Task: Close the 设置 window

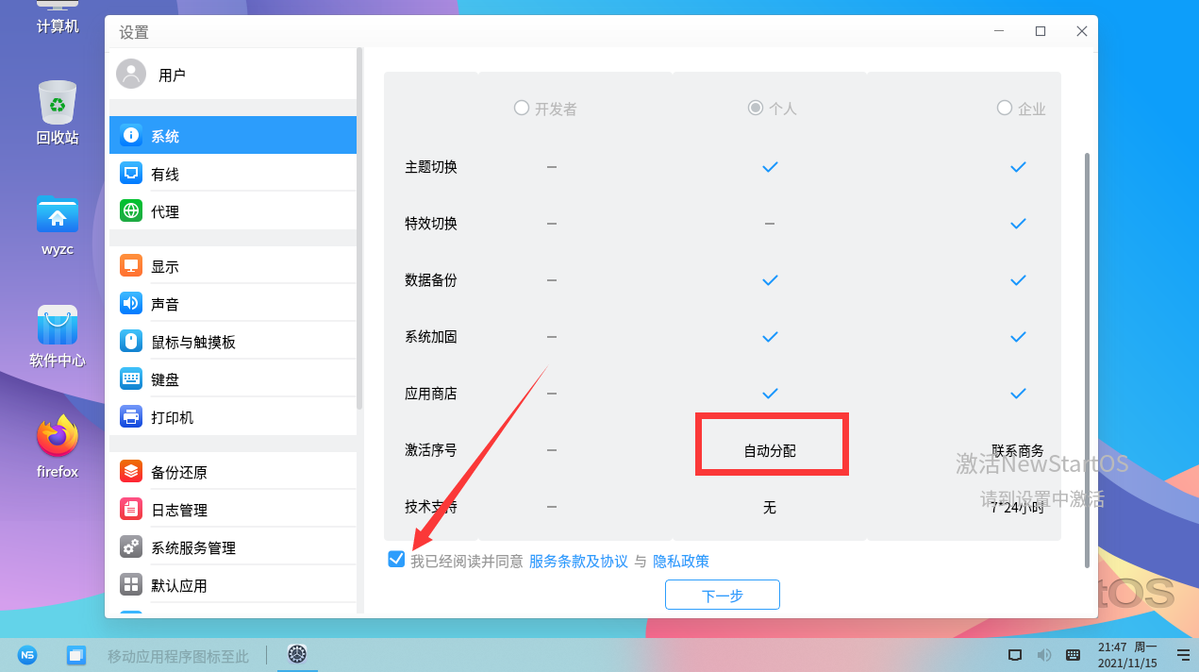Action: coord(1082,31)
